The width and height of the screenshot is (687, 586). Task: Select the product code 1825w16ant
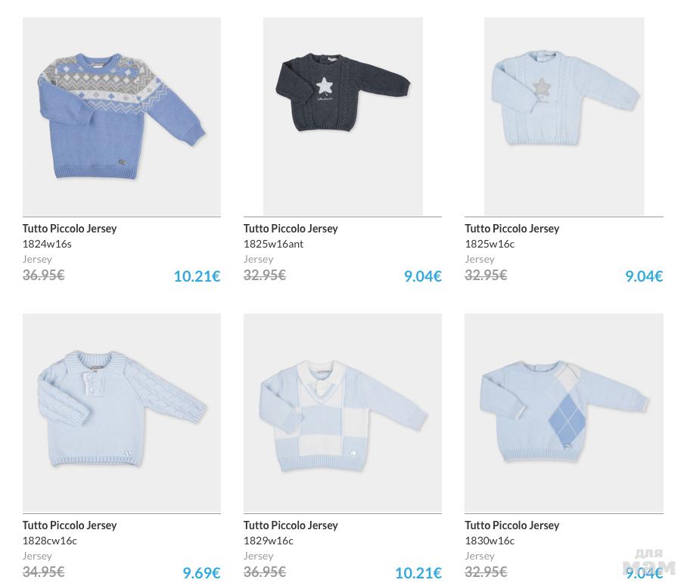click(273, 244)
